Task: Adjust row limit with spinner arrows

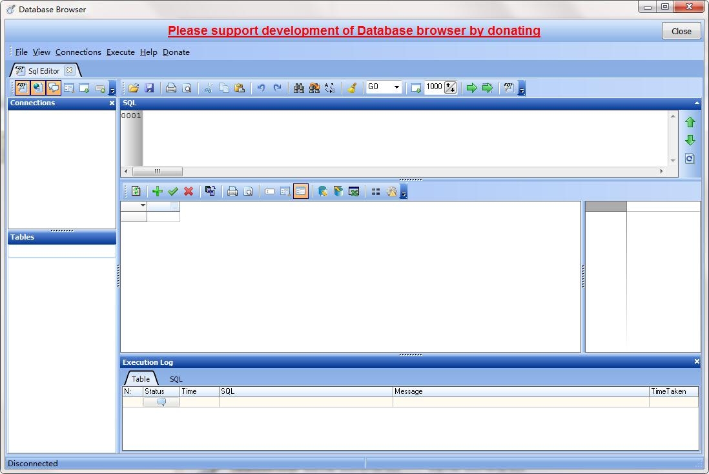Action: click(450, 88)
